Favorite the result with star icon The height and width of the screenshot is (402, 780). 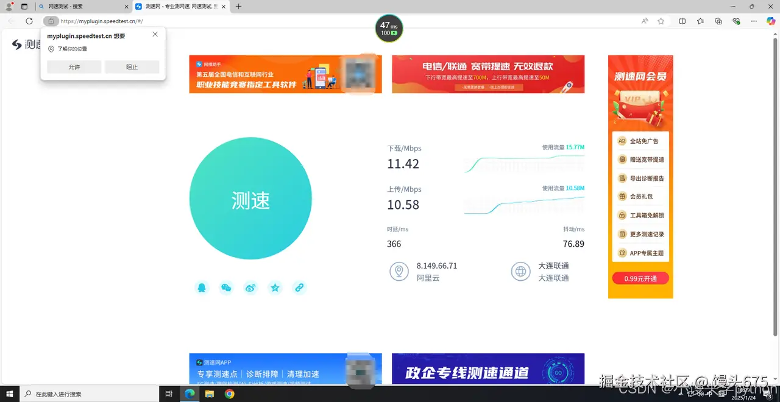pyautogui.click(x=275, y=287)
